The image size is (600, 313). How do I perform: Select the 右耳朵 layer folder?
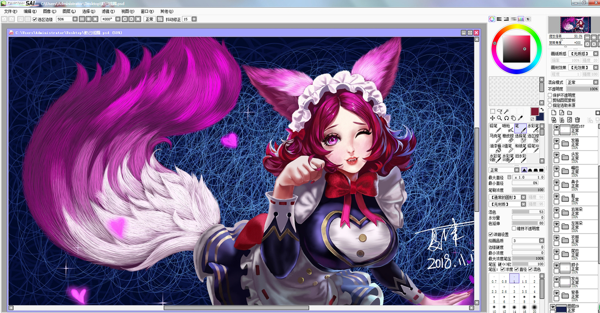click(575, 212)
